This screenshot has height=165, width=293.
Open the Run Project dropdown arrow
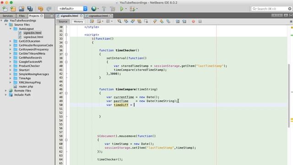coord(126,9)
